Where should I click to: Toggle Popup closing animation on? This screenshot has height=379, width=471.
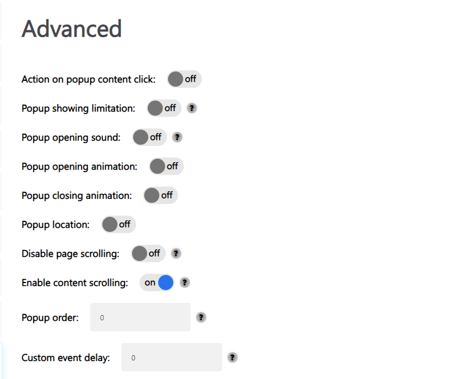(x=160, y=195)
